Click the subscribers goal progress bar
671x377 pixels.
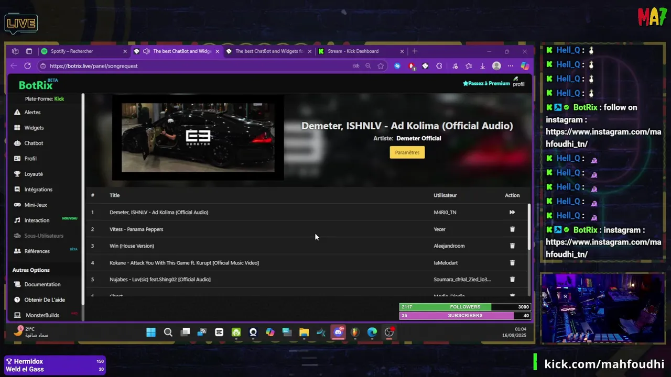(465, 316)
